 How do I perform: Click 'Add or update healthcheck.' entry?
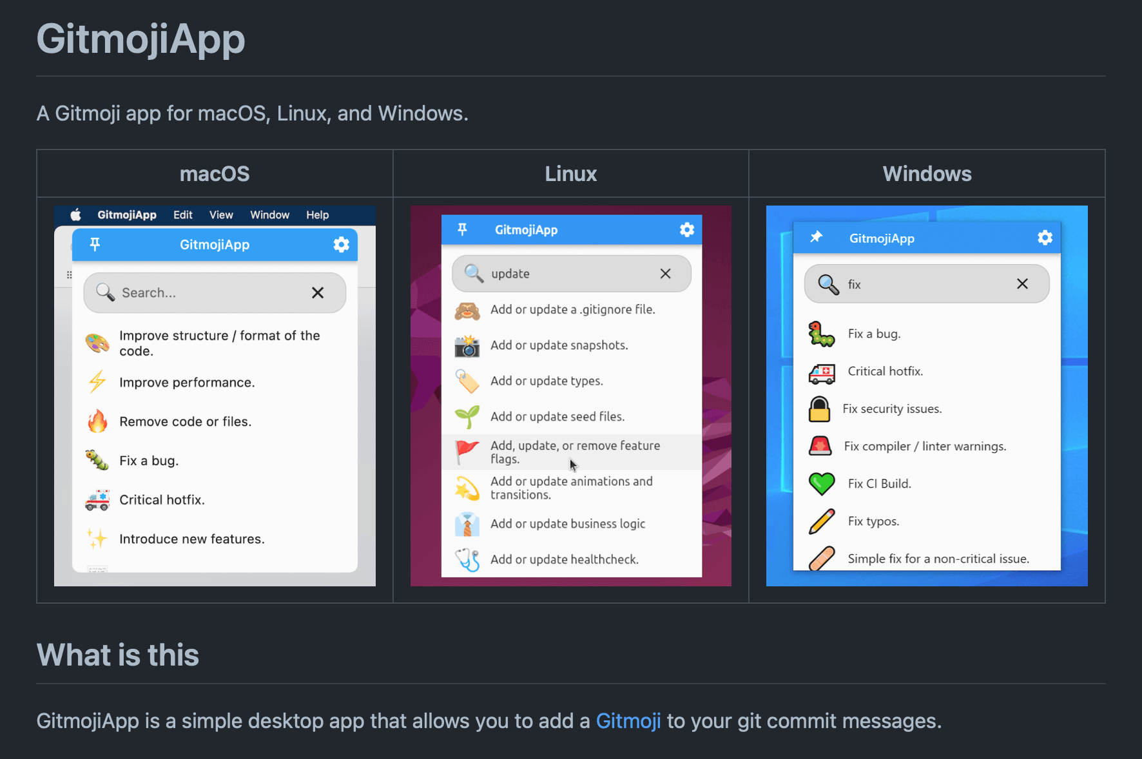point(565,559)
